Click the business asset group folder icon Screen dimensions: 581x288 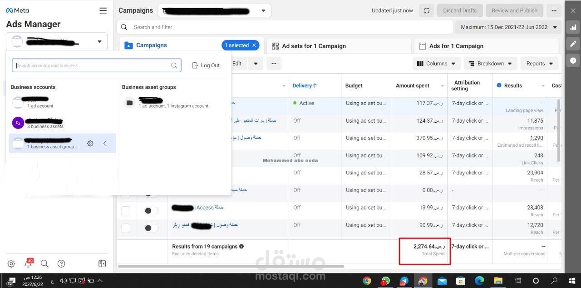click(129, 103)
